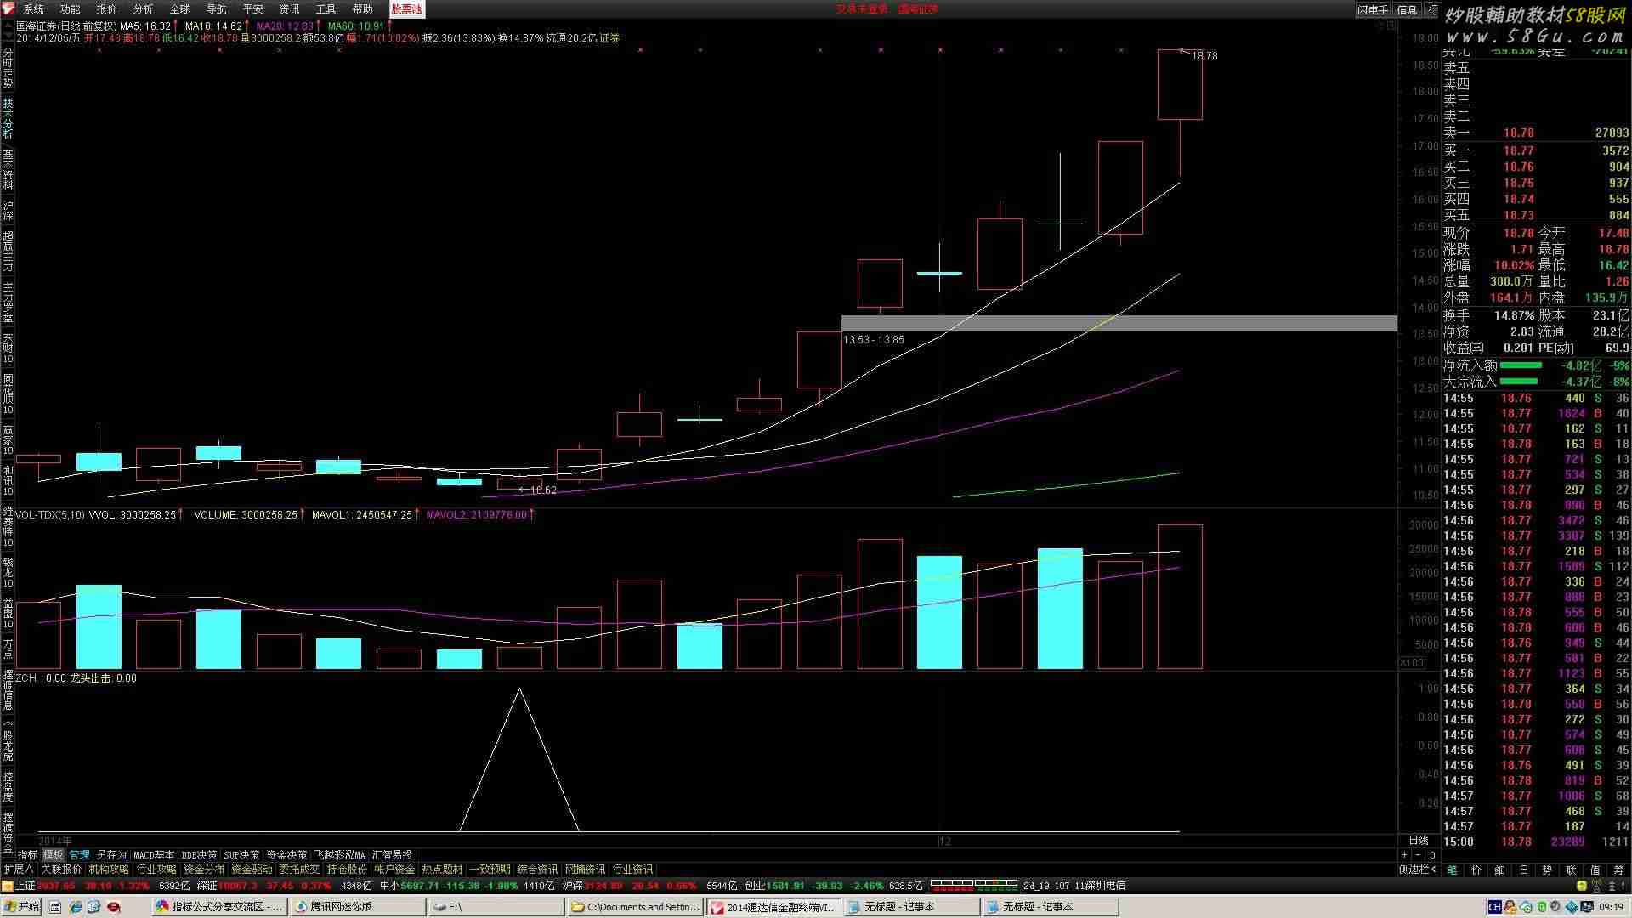The width and height of the screenshot is (1632, 918).
Task: Click 闪电手 quick trade button
Action: click(x=1372, y=9)
